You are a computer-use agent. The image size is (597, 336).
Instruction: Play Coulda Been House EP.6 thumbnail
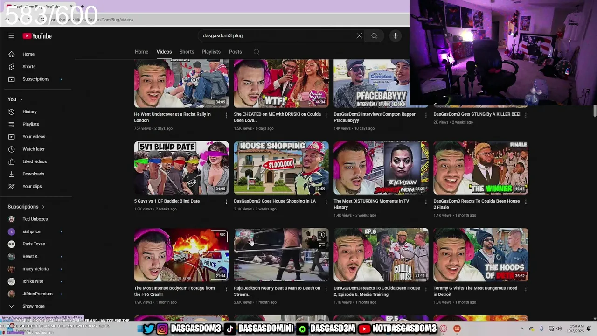coord(381,255)
